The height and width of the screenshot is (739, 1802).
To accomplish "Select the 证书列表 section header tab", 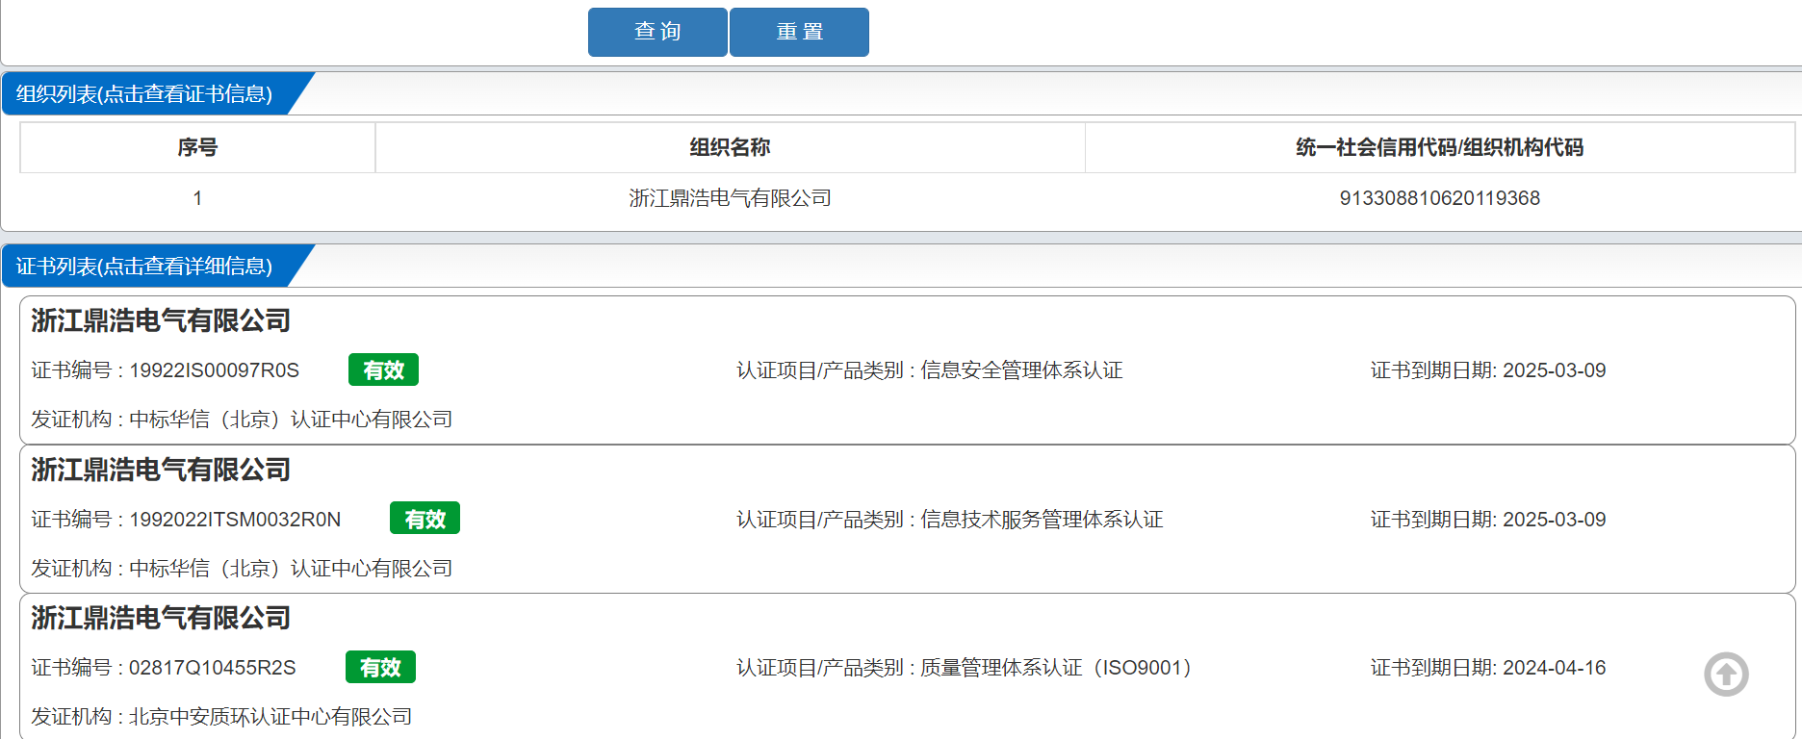I will tap(144, 267).
